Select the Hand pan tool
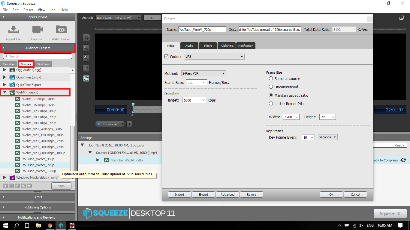Image resolution: width=410 pixels, height=230 pixels. [86, 78]
